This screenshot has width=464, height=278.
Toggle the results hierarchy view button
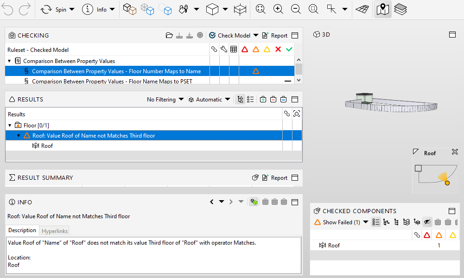[240, 100]
